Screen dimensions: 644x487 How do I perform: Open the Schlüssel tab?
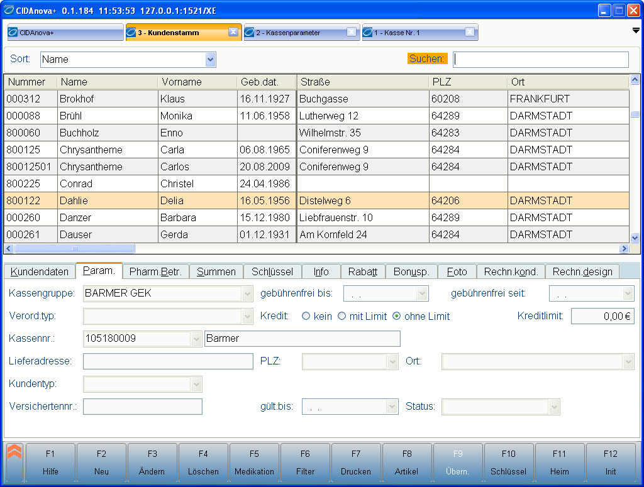pyautogui.click(x=272, y=271)
